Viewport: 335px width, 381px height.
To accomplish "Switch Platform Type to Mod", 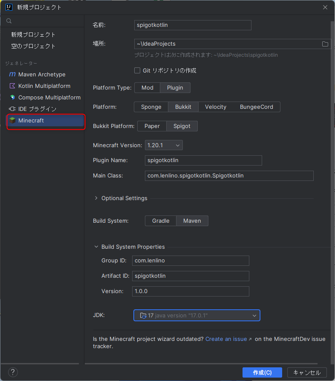I will [147, 87].
